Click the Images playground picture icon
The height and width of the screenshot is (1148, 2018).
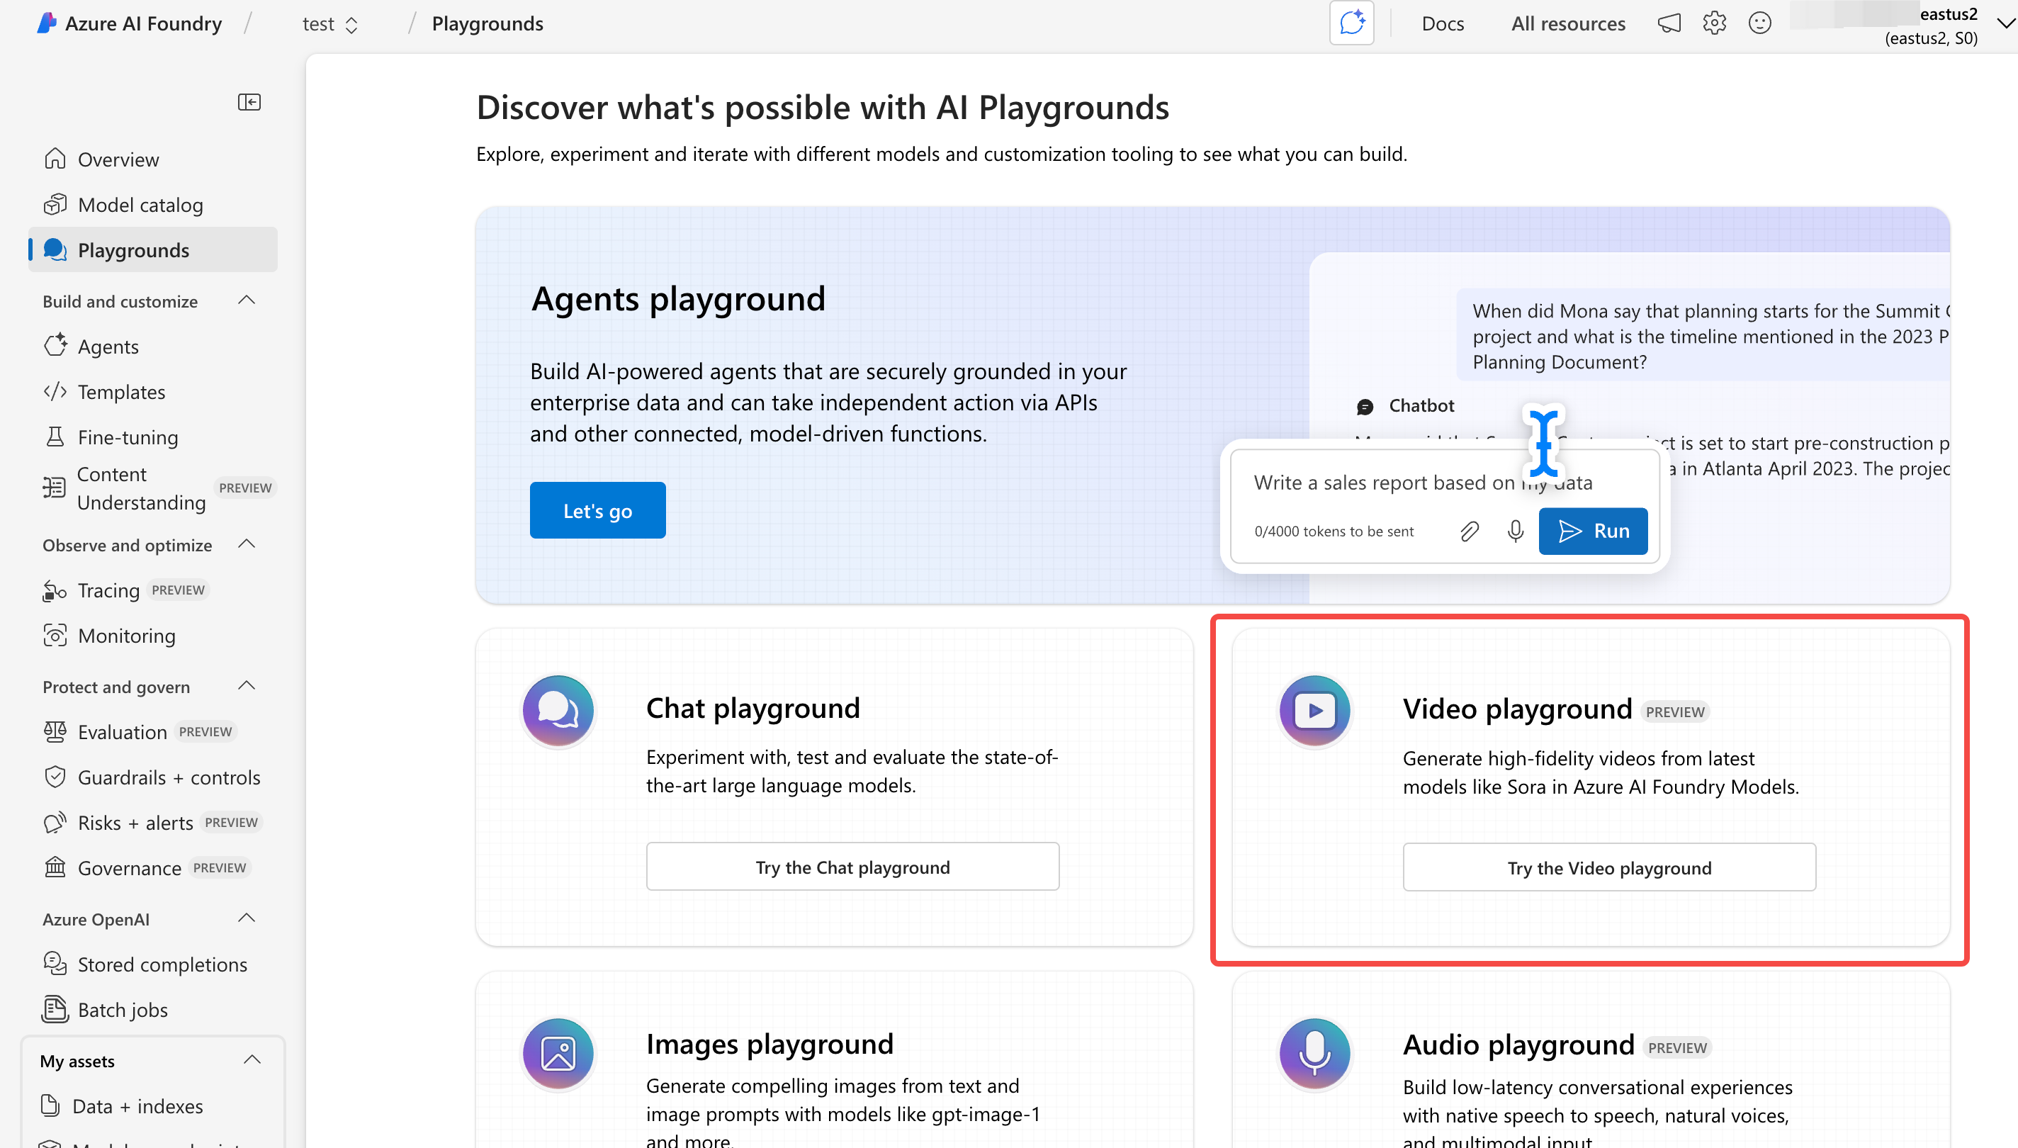pos(558,1053)
